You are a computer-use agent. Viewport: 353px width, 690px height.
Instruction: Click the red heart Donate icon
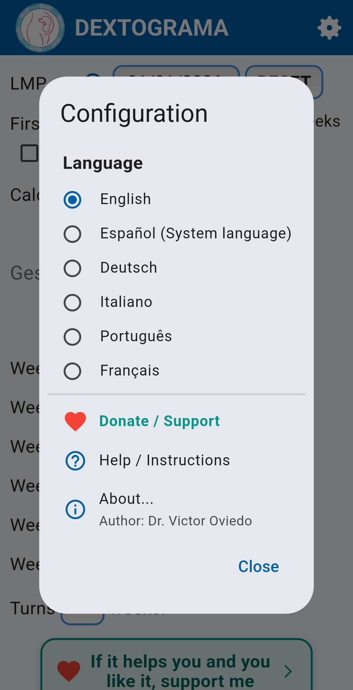pos(75,421)
